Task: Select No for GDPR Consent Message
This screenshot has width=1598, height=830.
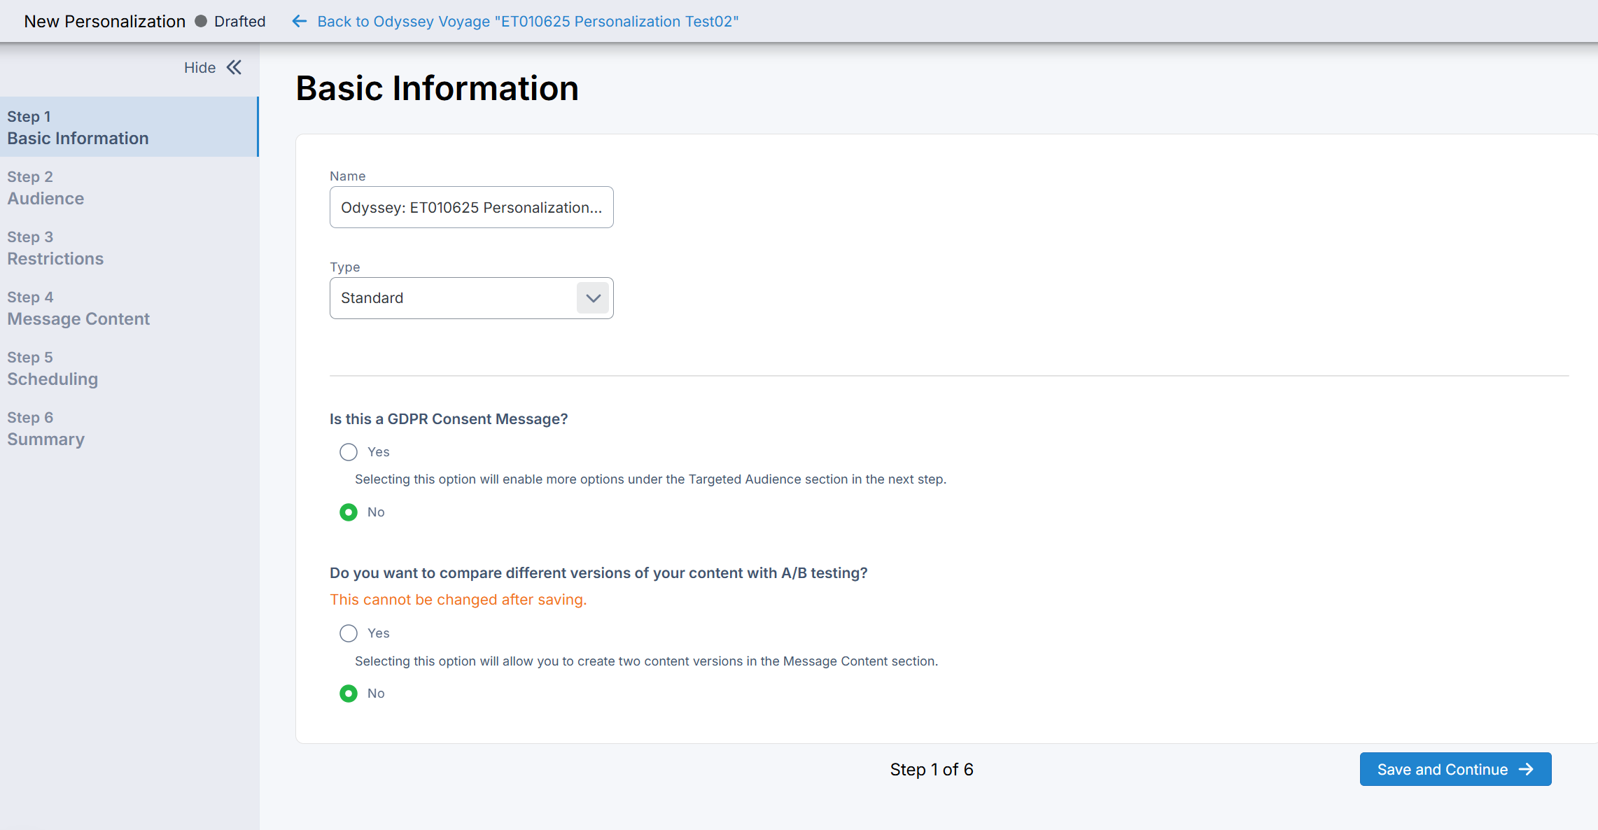Action: (349, 512)
